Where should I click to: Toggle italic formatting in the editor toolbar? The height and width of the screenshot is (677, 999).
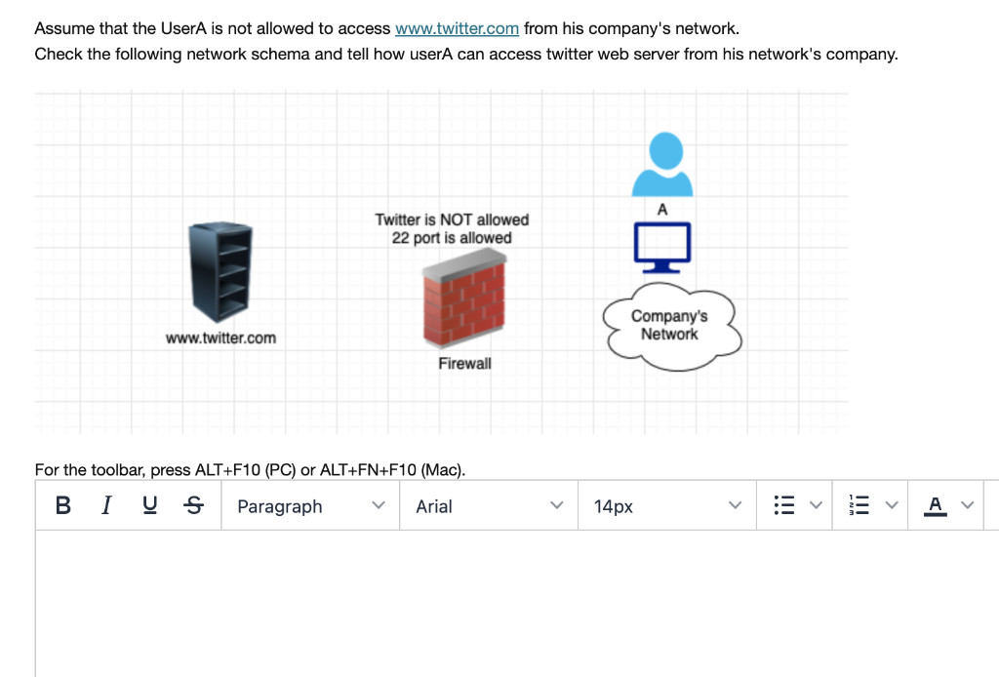pos(106,505)
